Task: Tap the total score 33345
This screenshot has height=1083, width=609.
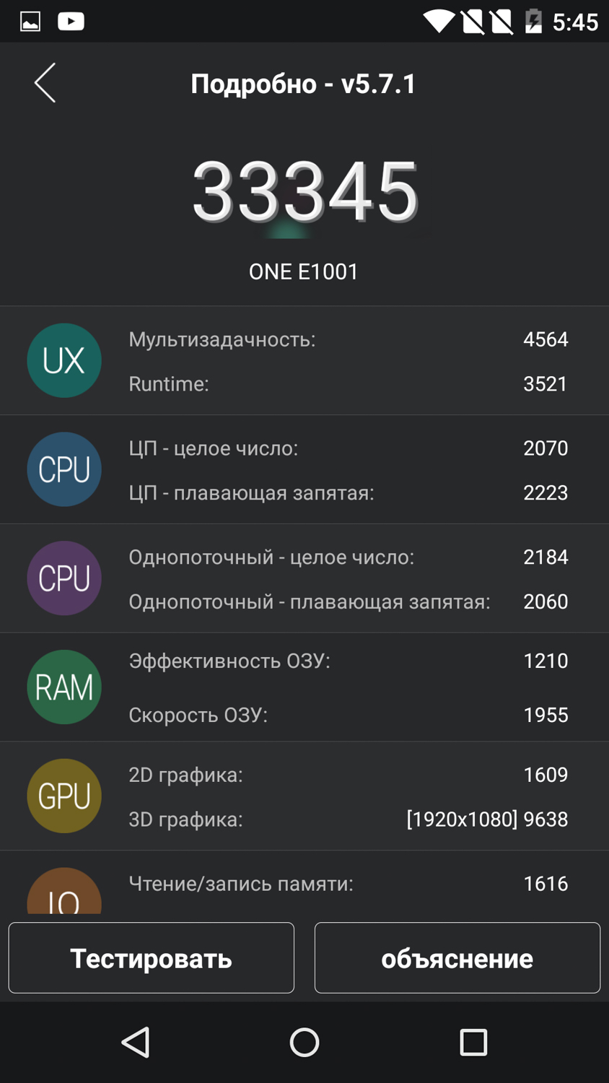Action: (304, 192)
